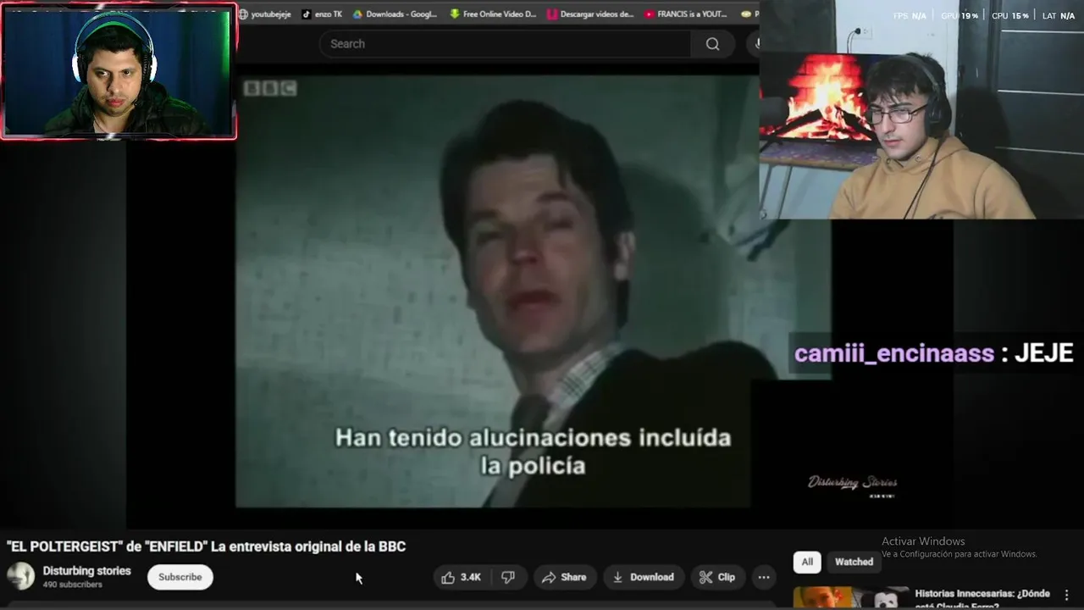Click the video title EL POLTERGEIST de ENFIELD
Image resolution: width=1084 pixels, height=610 pixels.
click(x=207, y=546)
